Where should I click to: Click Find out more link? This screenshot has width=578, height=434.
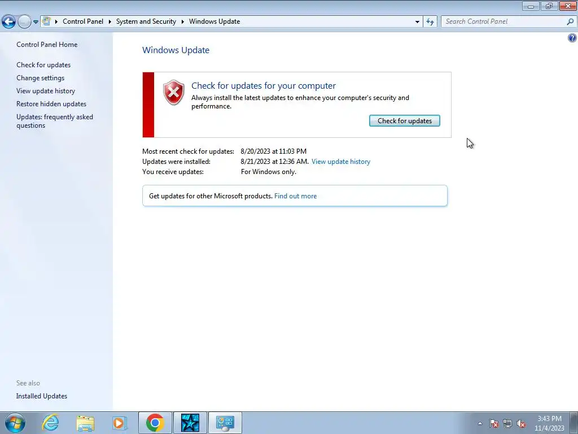[x=295, y=196]
